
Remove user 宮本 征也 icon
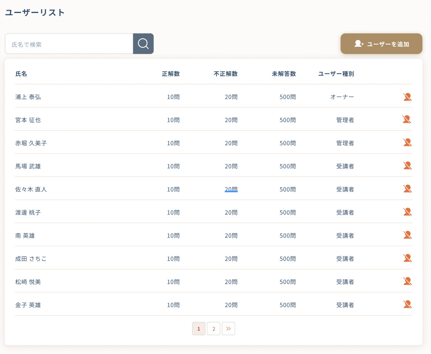[407, 119]
